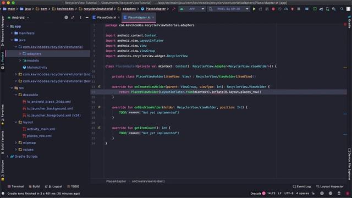Select ic_android_black_24dp.xml drawable file

[x=49, y=101]
